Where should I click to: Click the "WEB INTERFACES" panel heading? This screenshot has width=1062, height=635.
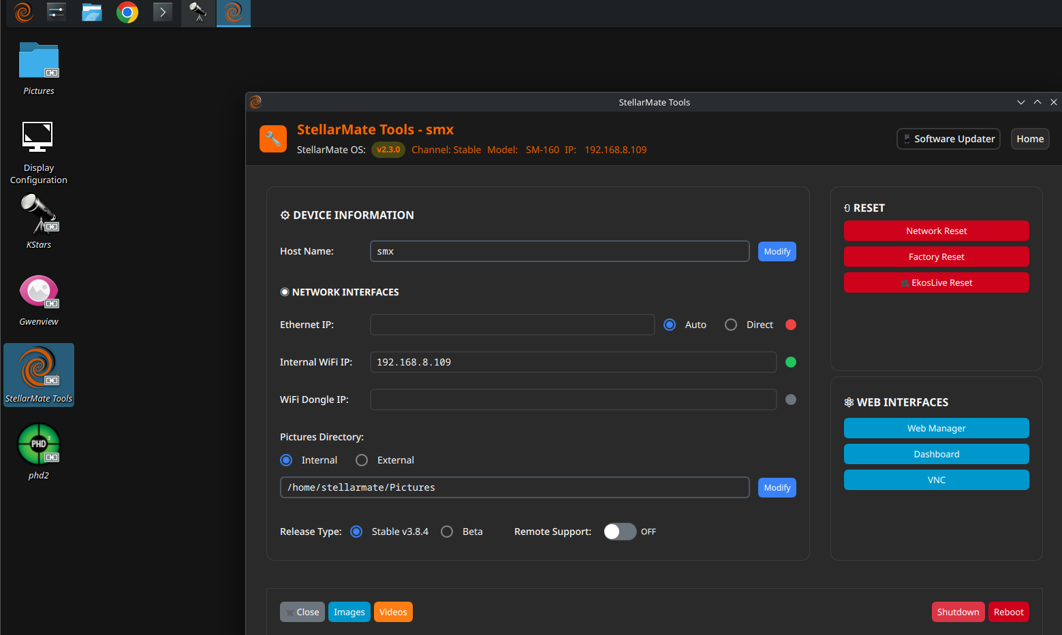point(903,402)
